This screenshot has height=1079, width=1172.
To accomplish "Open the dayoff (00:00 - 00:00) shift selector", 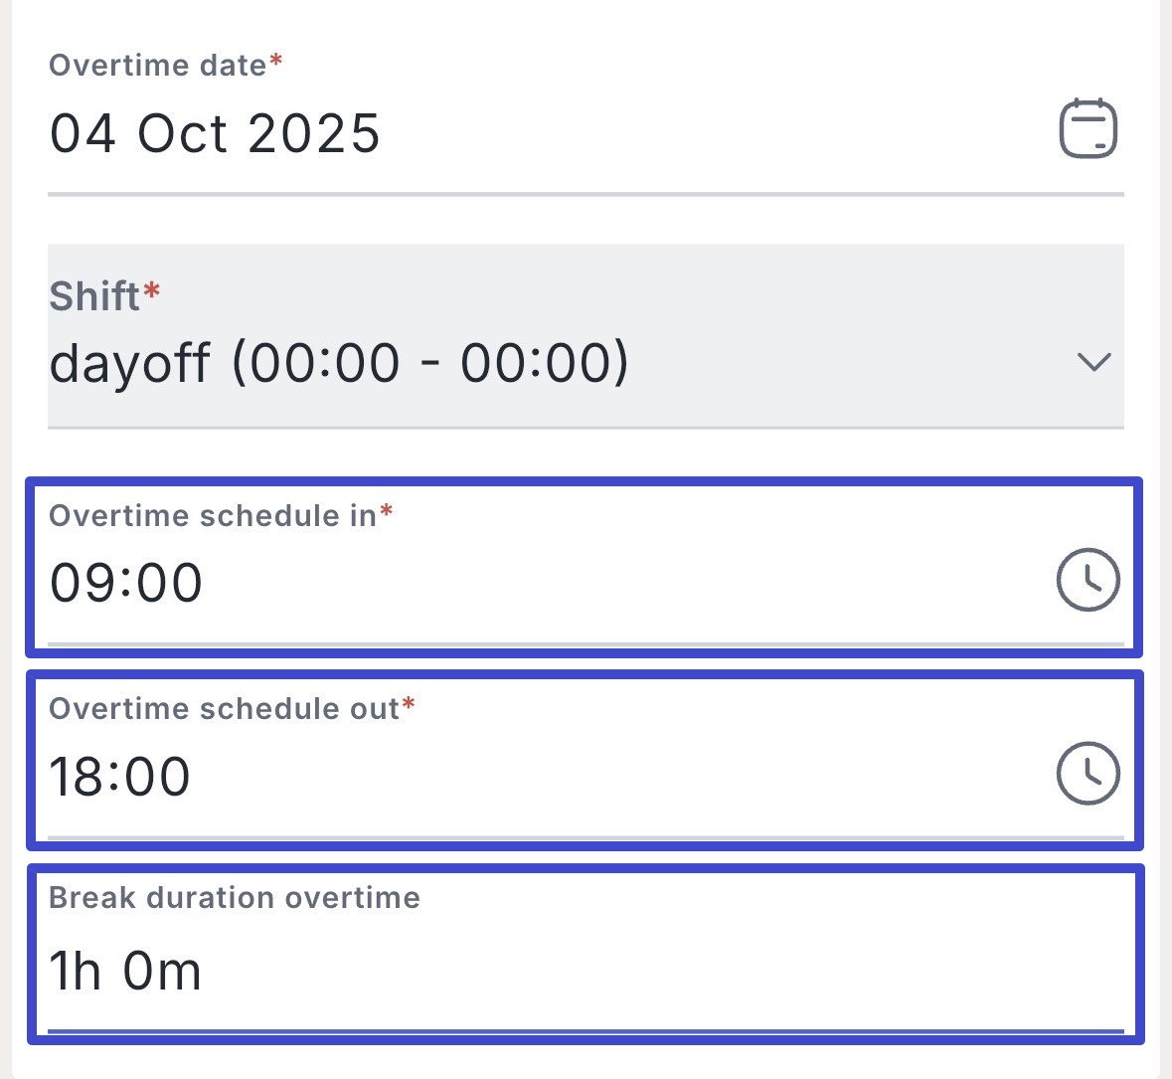I will pos(339,362).
